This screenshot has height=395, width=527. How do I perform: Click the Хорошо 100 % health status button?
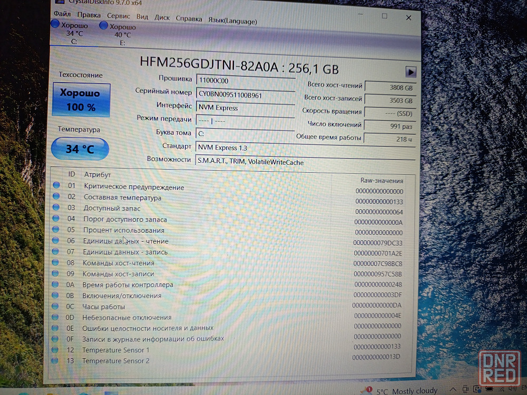click(81, 100)
